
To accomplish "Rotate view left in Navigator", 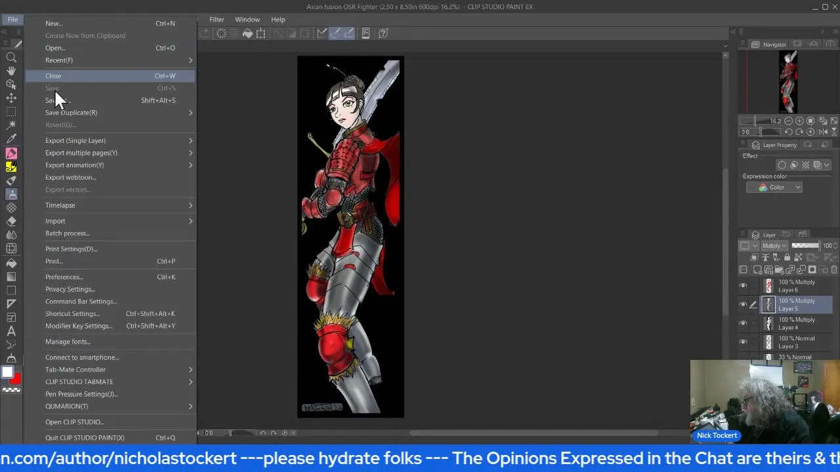I will (788, 132).
